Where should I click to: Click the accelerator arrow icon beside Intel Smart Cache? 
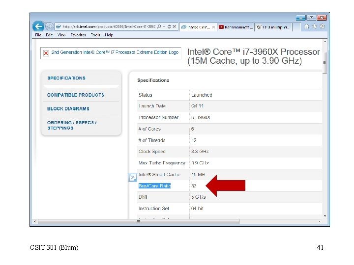(x=133, y=178)
